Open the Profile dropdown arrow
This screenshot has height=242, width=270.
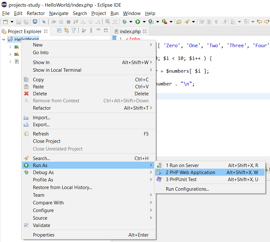[158, 22]
